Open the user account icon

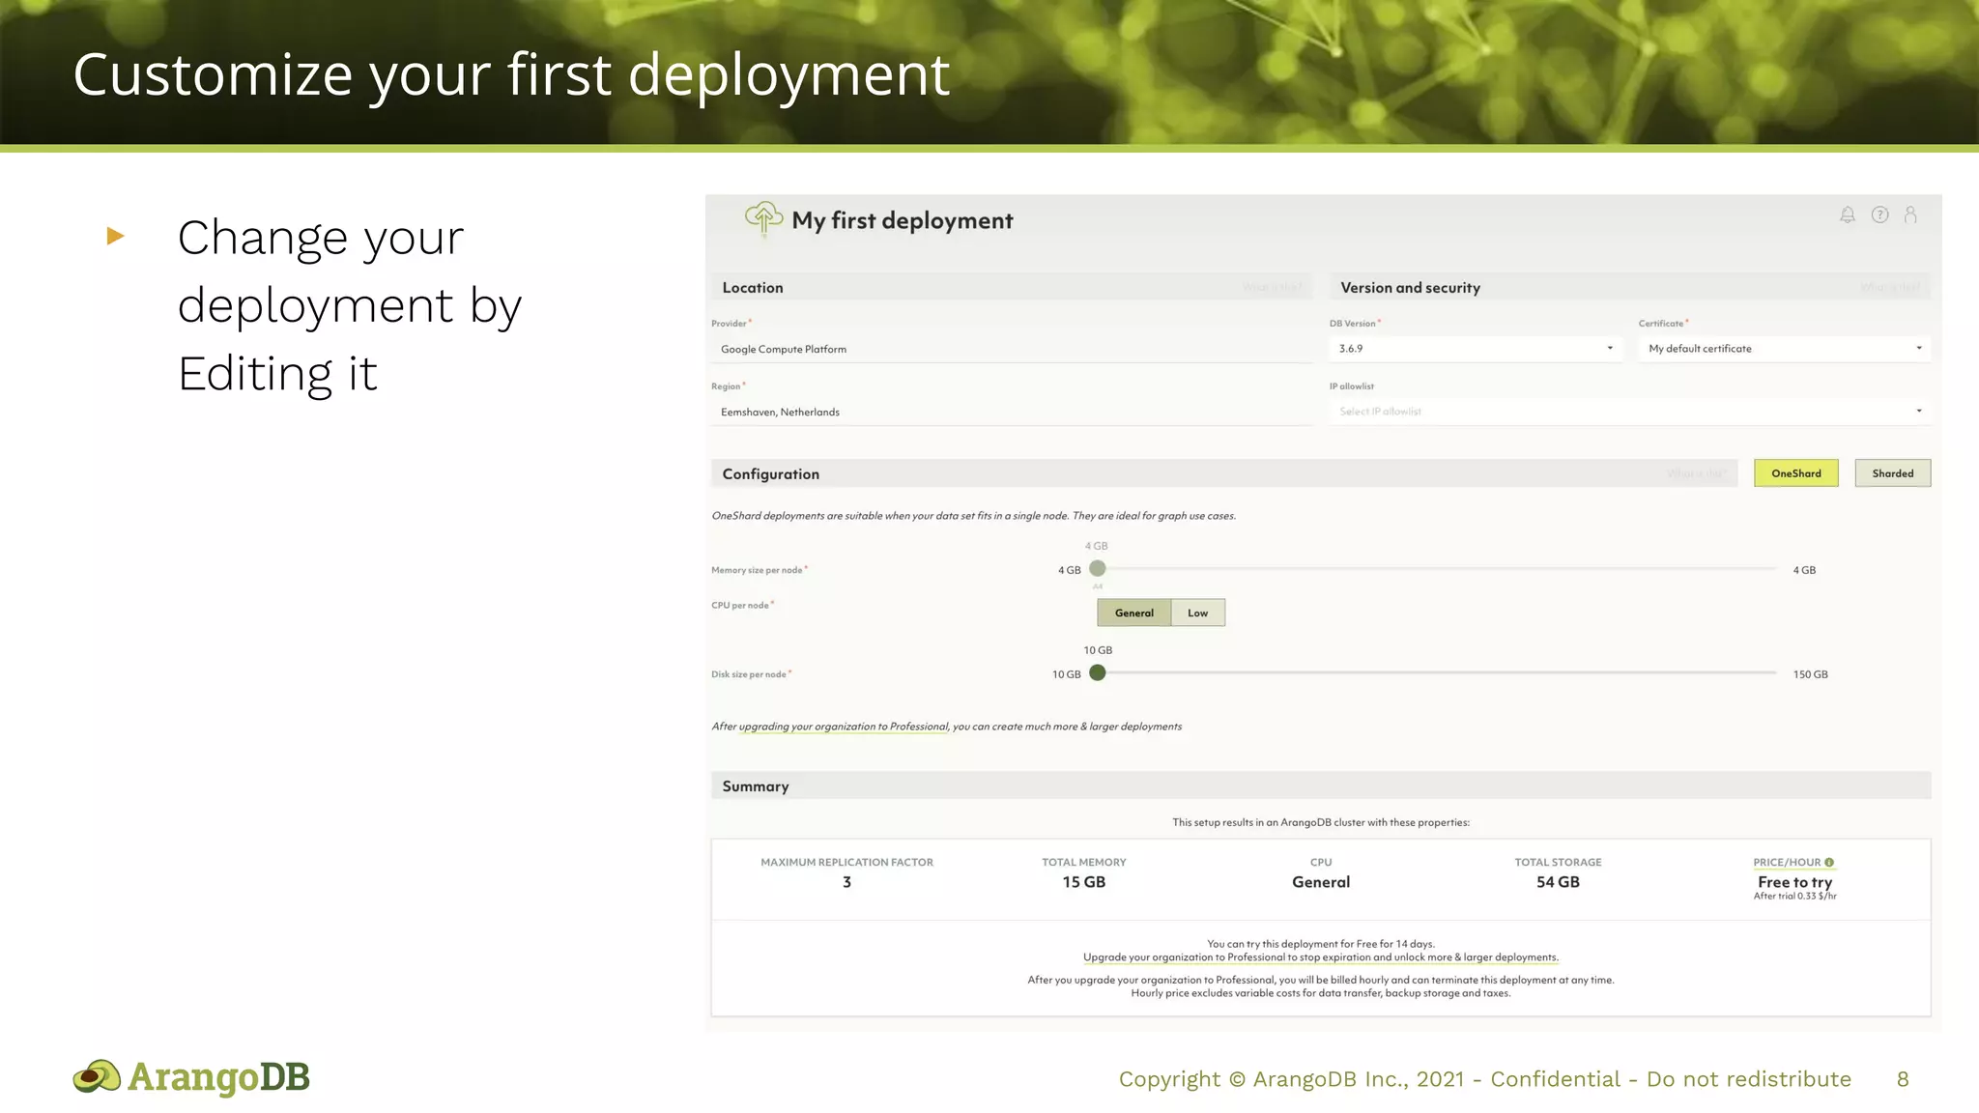point(1910,214)
